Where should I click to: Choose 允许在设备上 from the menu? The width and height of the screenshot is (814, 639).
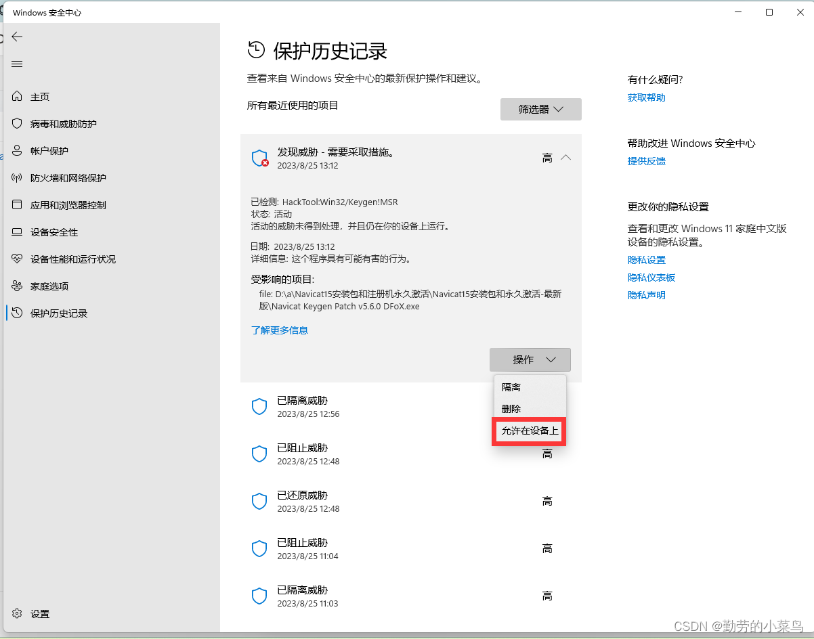click(530, 431)
